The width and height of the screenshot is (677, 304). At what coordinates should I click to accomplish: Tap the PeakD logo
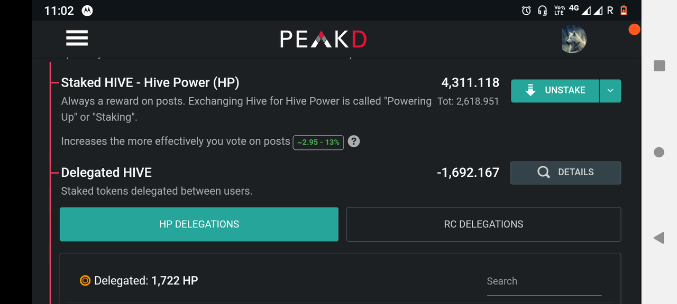[x=323, y=39]
